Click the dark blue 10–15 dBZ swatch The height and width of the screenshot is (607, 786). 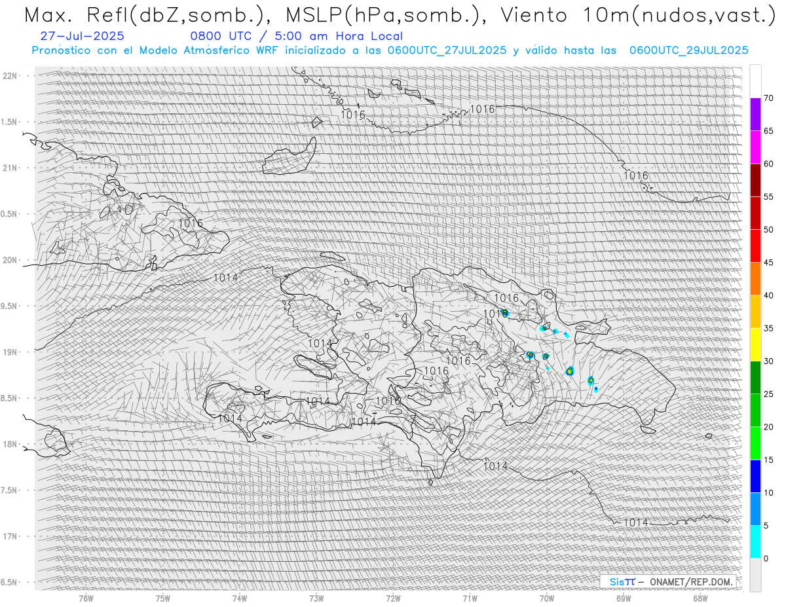pos(755,476)
